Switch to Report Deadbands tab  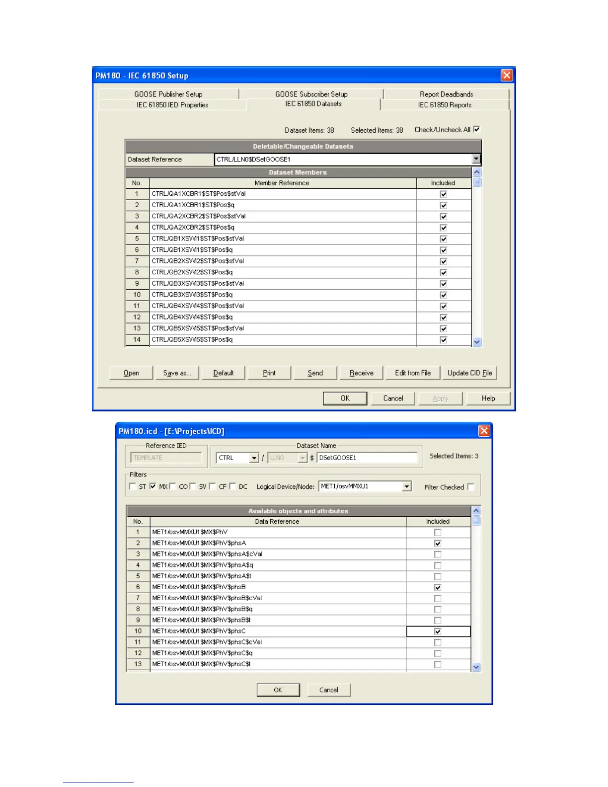pyautogui.click(x=446, y=94)
